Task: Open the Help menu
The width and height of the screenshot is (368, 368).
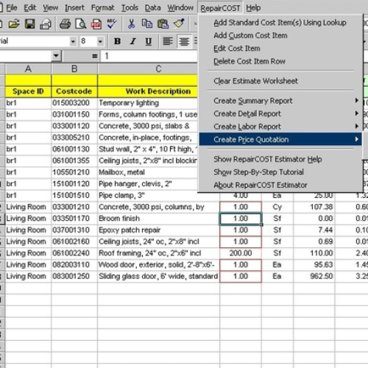Action: (x=253, y=8)
